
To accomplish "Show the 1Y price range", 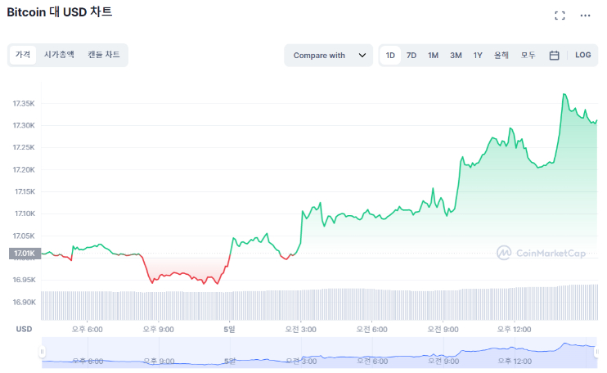I will 478,56.
